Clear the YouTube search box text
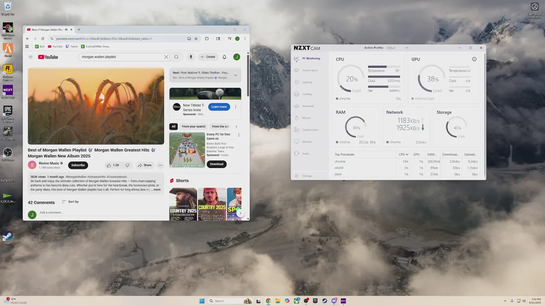Viewport: 545px width, 306px height. [166, 57]
